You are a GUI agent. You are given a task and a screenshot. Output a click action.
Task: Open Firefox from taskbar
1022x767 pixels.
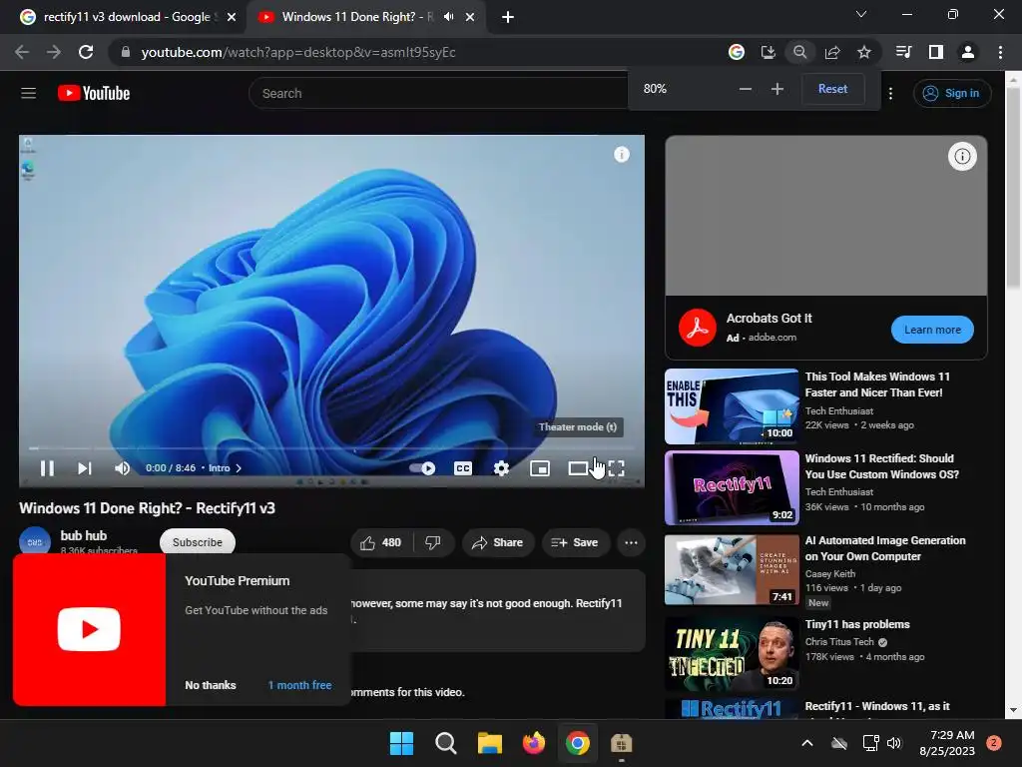coord(534,743)
